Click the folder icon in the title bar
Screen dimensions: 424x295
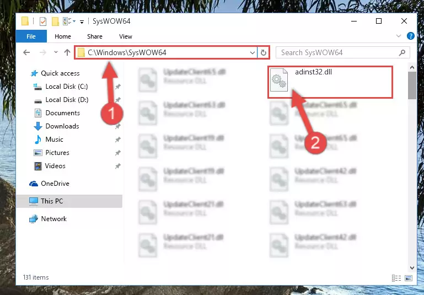[x=25, y=21]
